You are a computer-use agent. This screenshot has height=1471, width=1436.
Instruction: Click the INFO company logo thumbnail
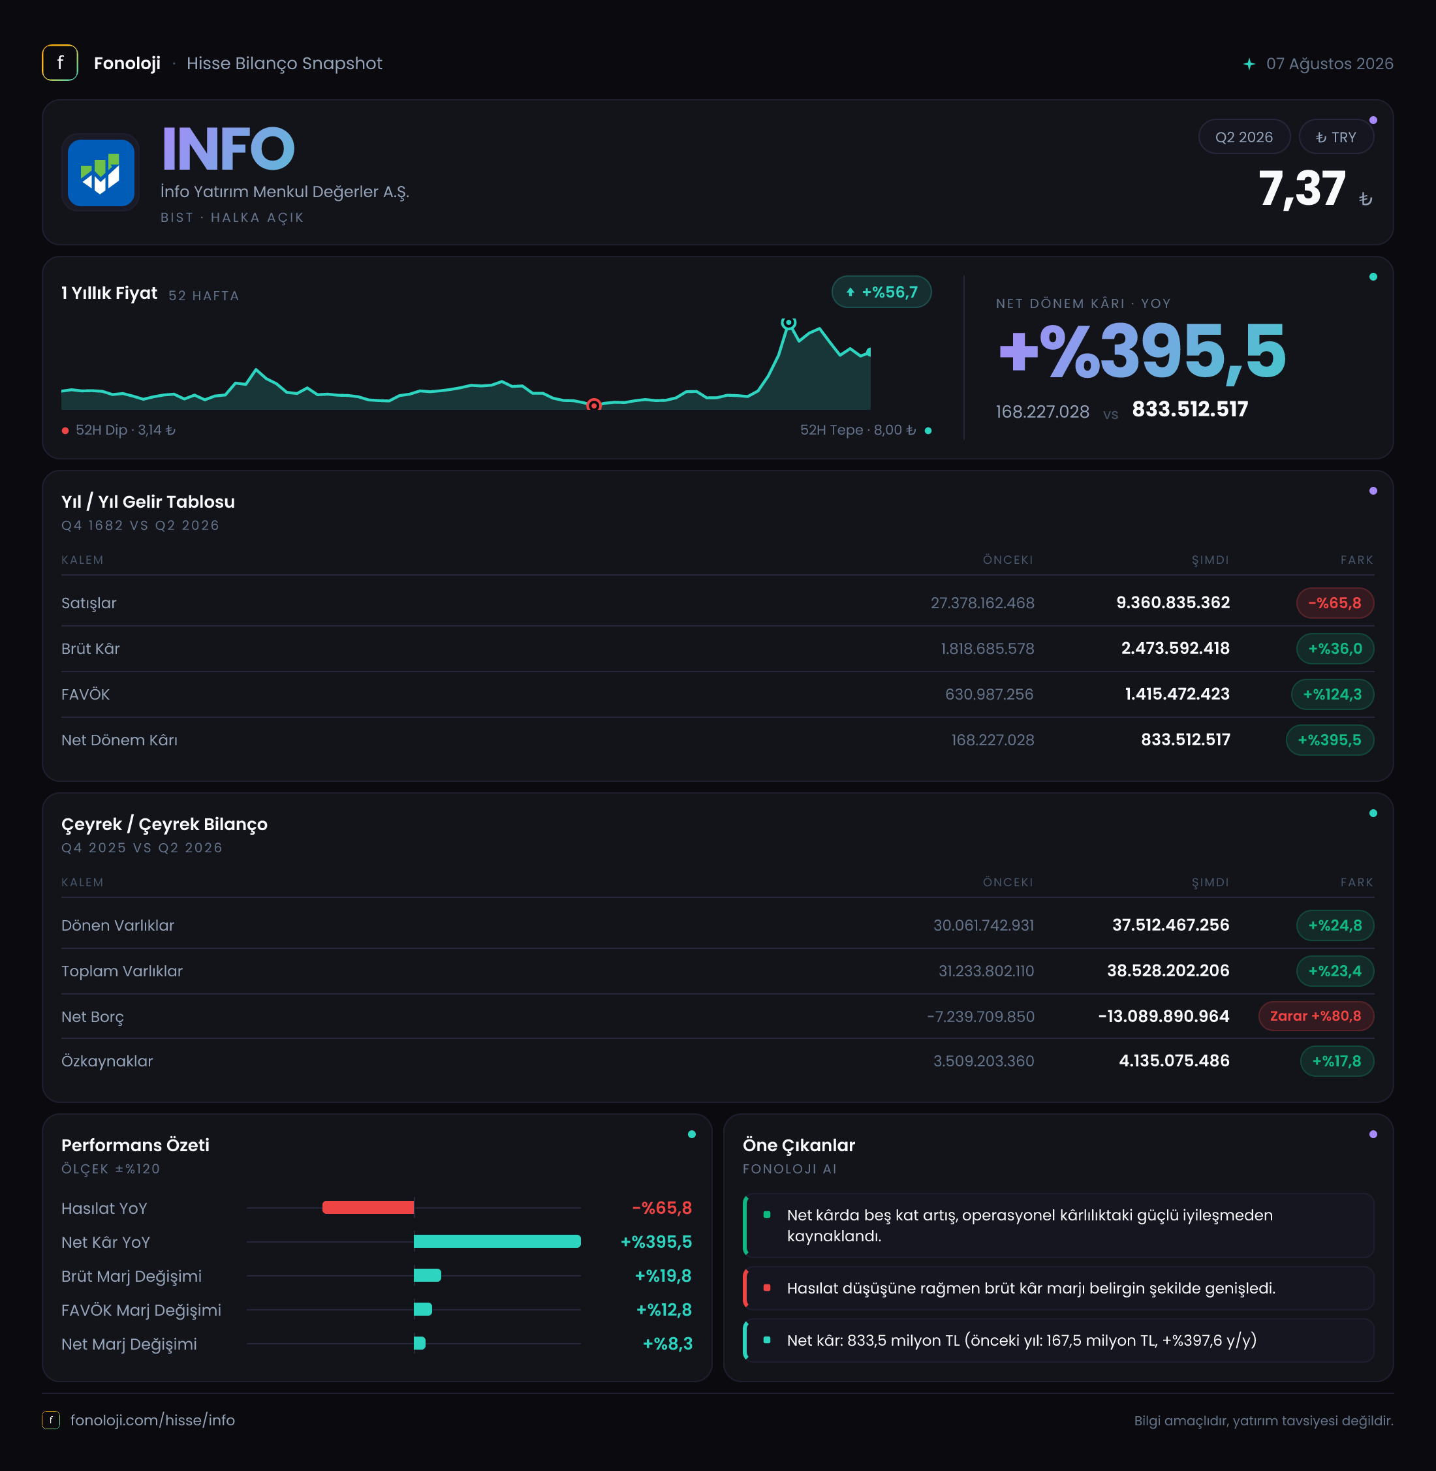coord(101,173)
